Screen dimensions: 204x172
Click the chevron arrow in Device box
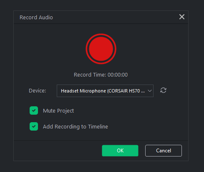[150, 91]
